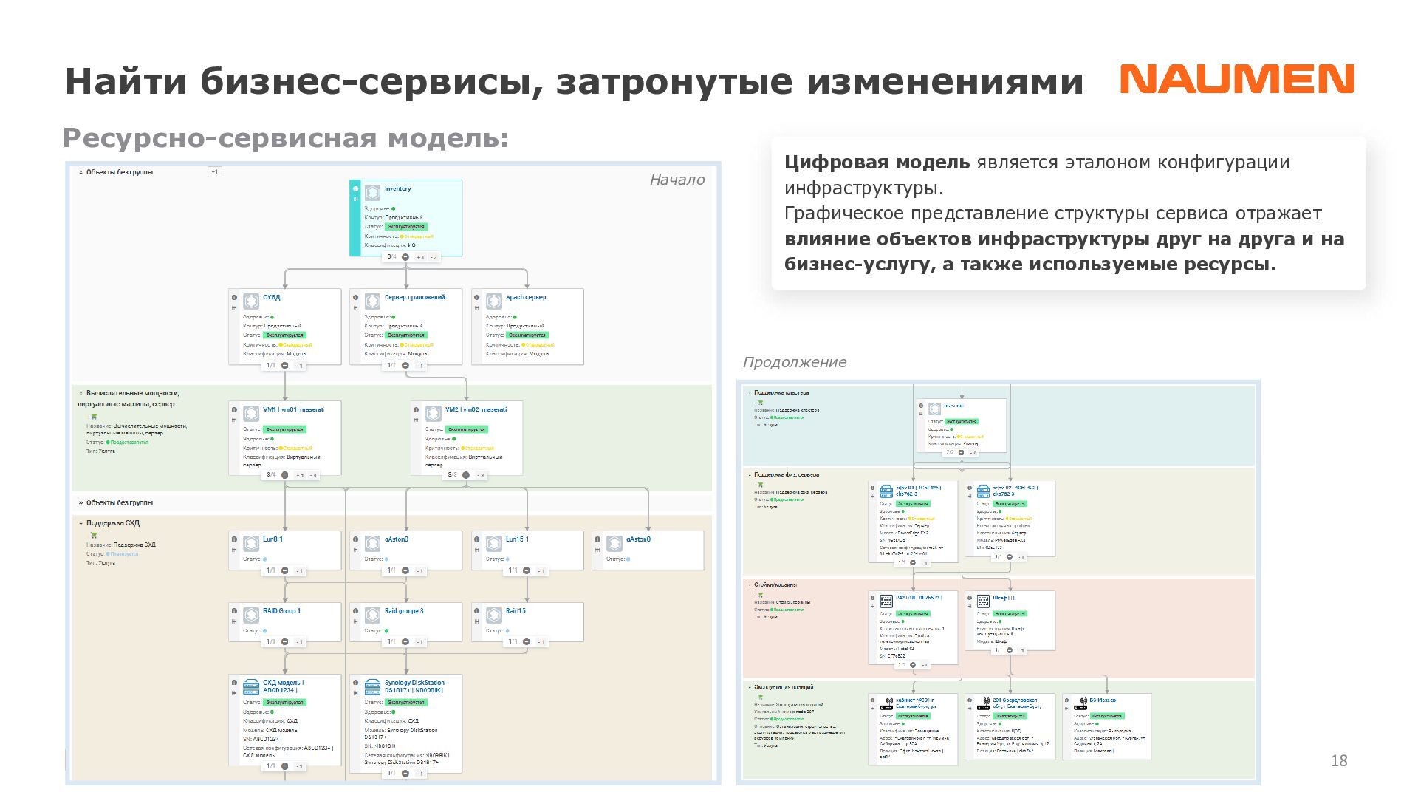Click the СУБД module icon
The height and width of the screenshot is (798, 1418).
pyautogui.click(x=251, y=301)
